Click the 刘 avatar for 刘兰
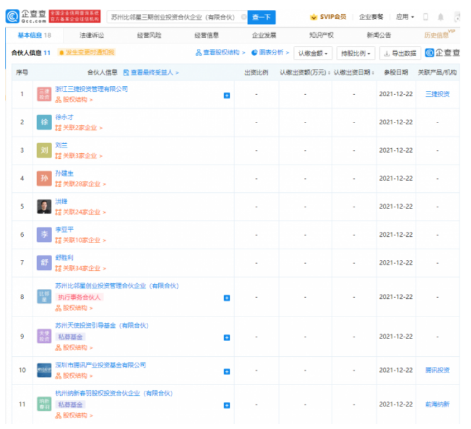471x429 pixels. (x=44, y=150)
